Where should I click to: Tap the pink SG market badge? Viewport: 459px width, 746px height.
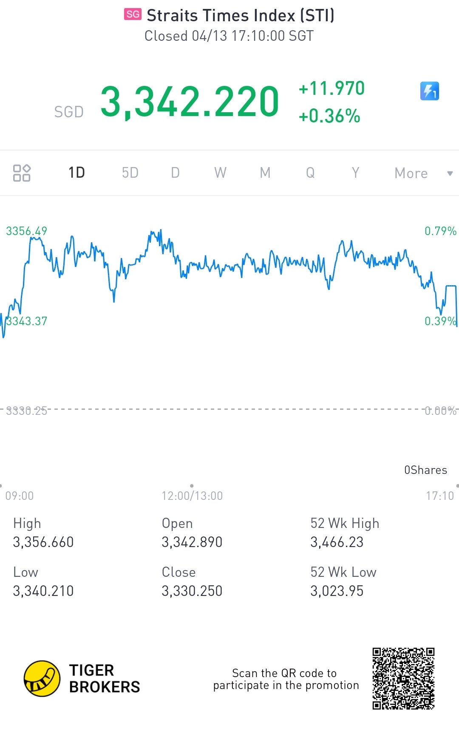pyautogui.click(x=133, y=14)
